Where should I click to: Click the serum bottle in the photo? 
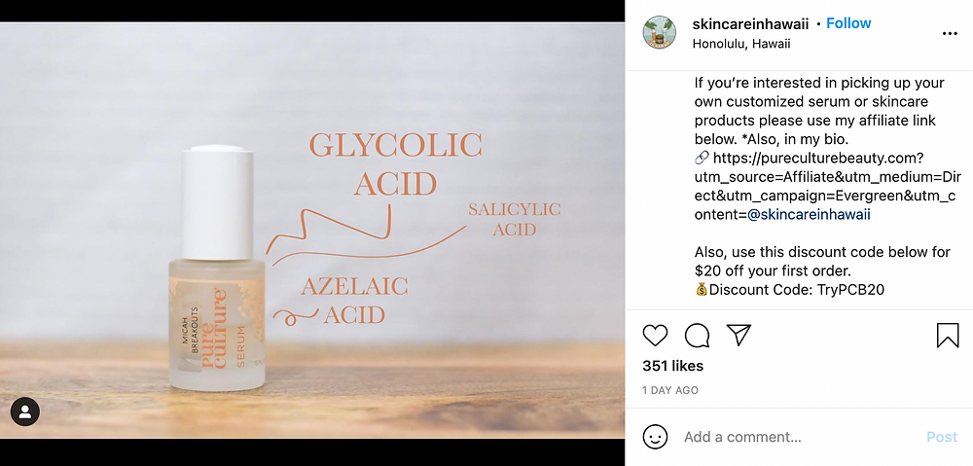[217, 269]
